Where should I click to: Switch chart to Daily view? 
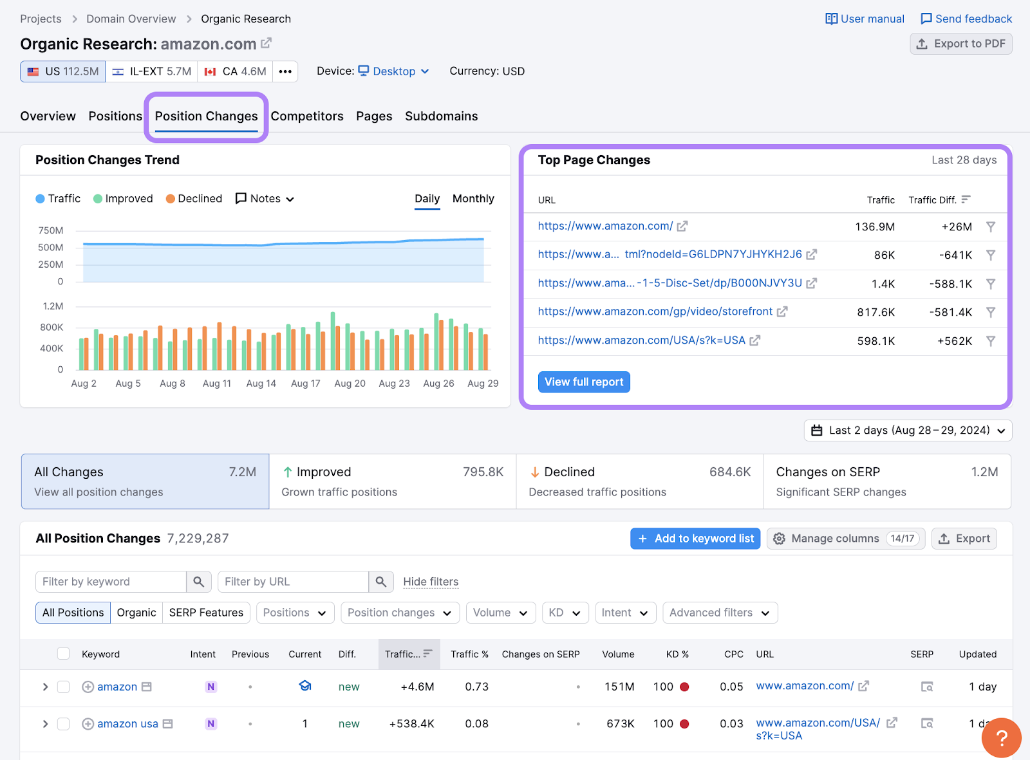(427, 199)
